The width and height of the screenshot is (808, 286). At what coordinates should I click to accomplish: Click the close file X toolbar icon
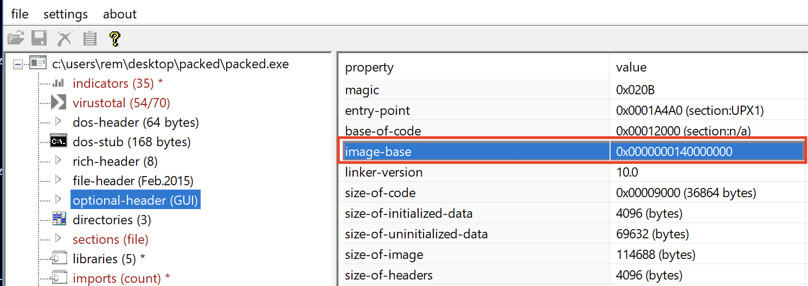pos(65,38)
